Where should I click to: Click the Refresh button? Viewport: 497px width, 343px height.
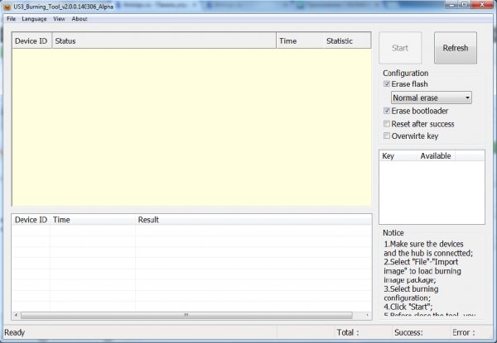(x=455, y=48)
